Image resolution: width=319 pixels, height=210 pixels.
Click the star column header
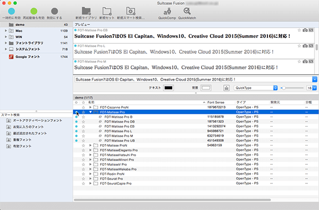[x=83, y=103]
